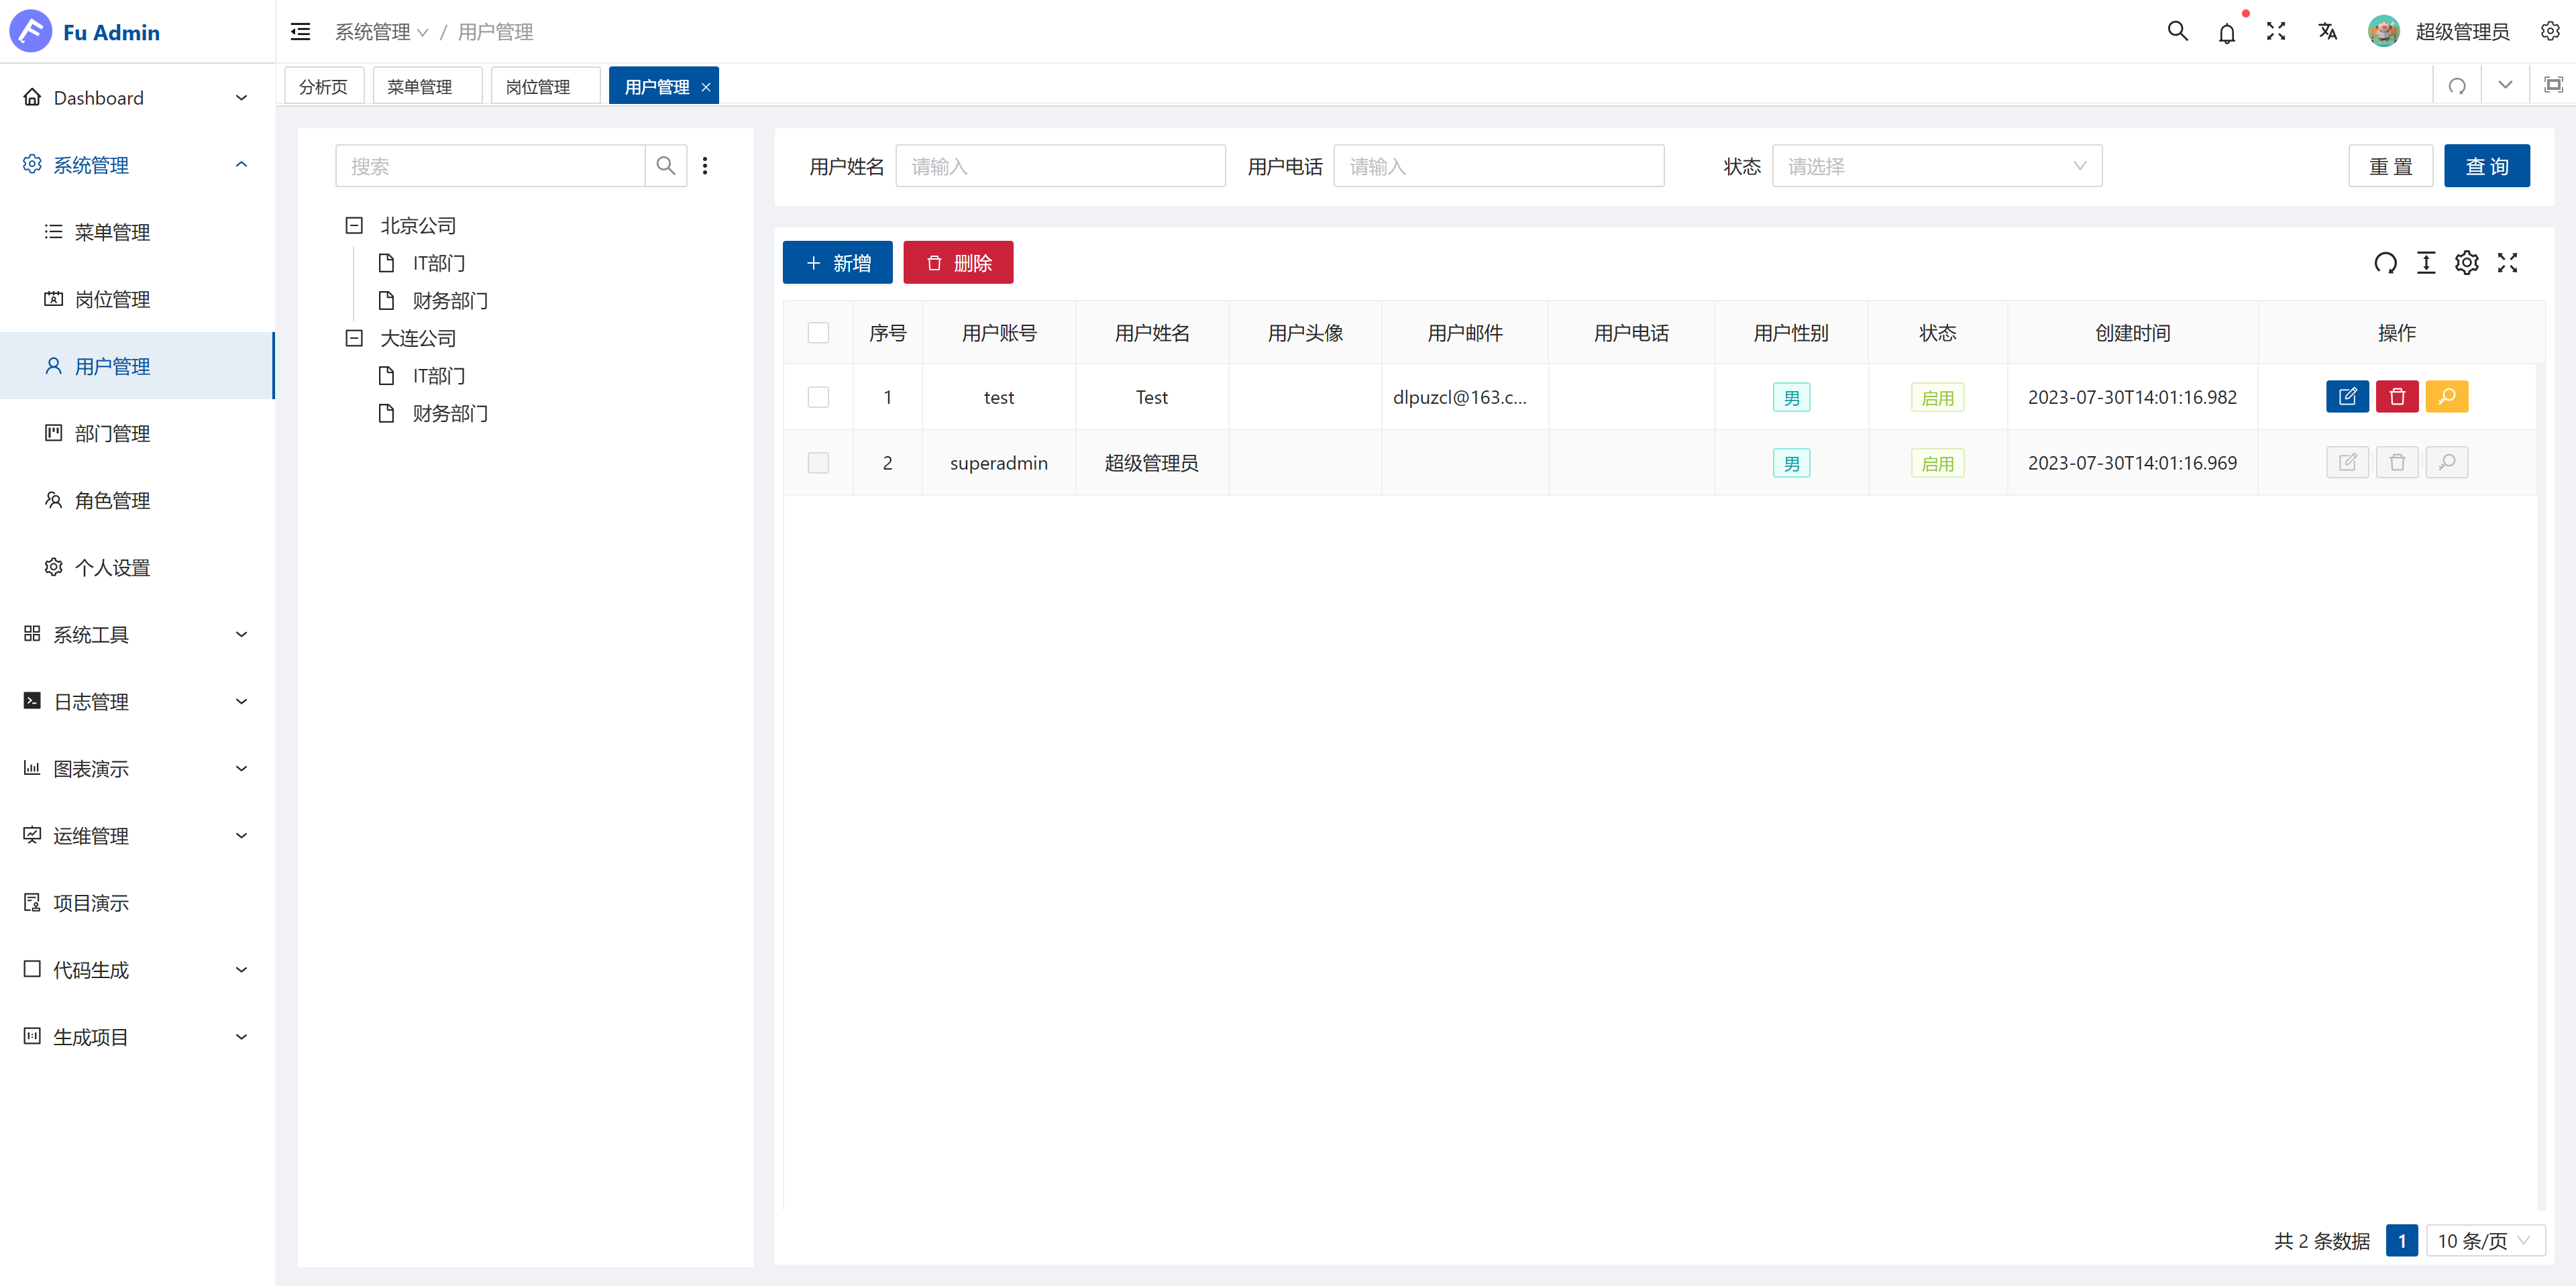Select the checkbox for the test user row

point(818,397)
